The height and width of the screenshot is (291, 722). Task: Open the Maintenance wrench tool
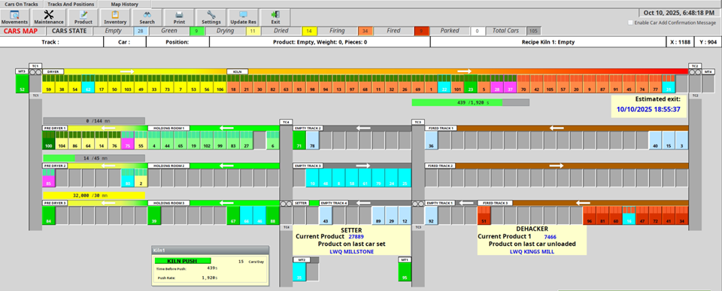point(49,17)
